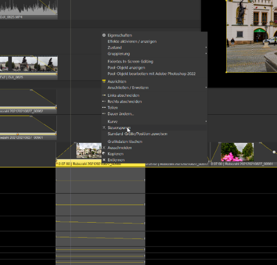Open Eigenschaften from the gear icon entry
The image size is (277, 265).
104,35
